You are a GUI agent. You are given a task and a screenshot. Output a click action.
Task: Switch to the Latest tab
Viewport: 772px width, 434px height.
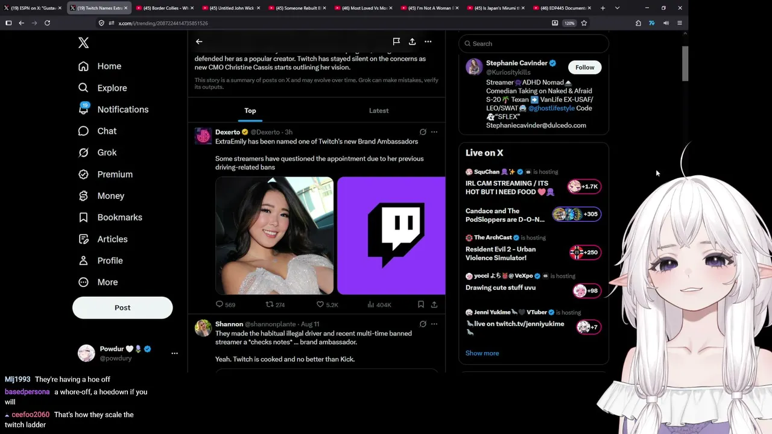pyautogui.click(x=379, y=110)
